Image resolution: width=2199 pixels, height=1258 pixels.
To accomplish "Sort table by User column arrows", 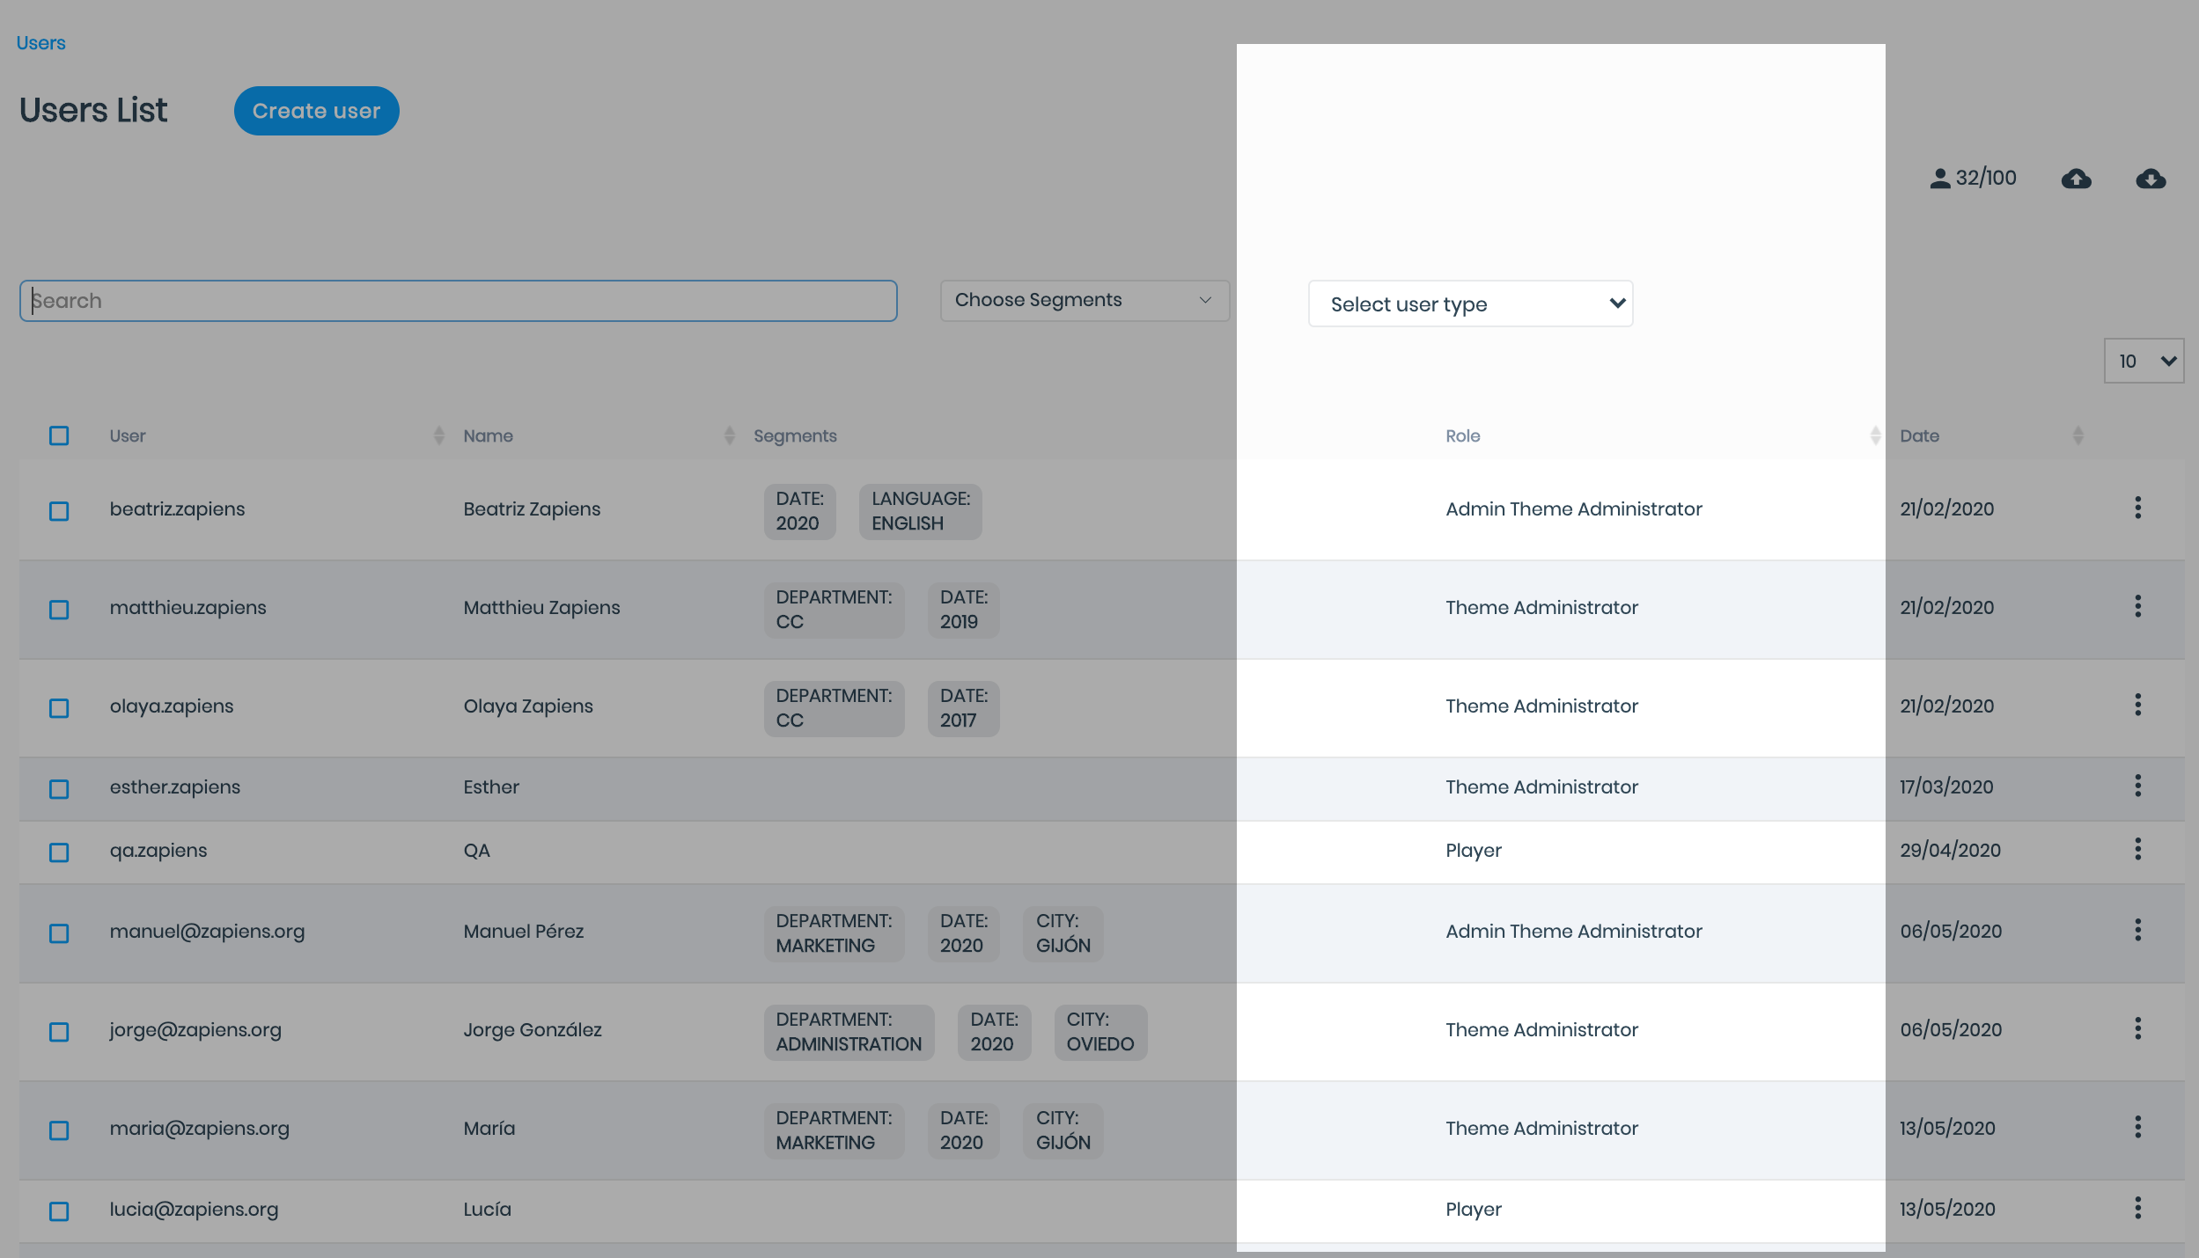I will pyautogui.click(x=438, y=435).
